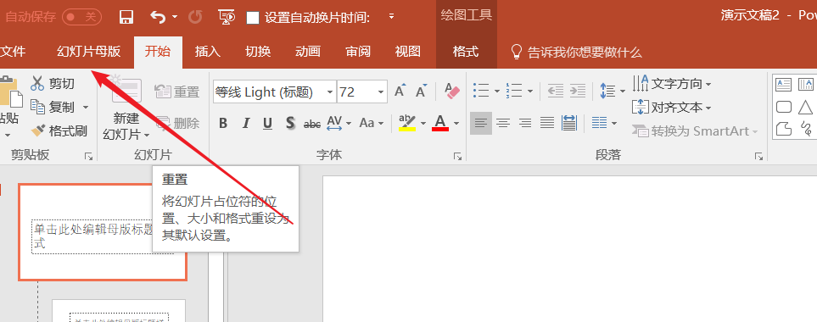The height and width of the screenshot is (322, 817).
Task: Open the 字体 dialog launcher
Action: (x=457, y=156)
